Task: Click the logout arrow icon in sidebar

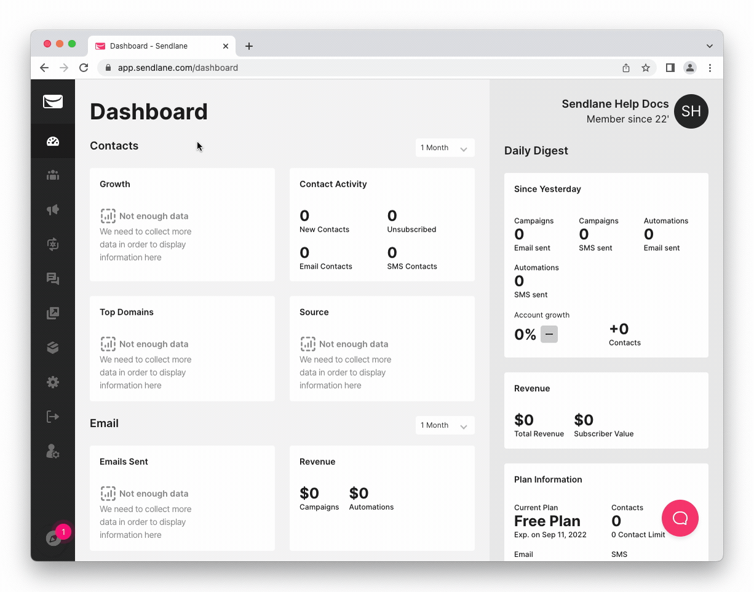Action: point(53,417)
